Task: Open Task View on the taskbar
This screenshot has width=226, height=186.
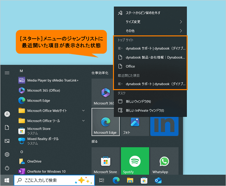Action: [x=102, y=180]
